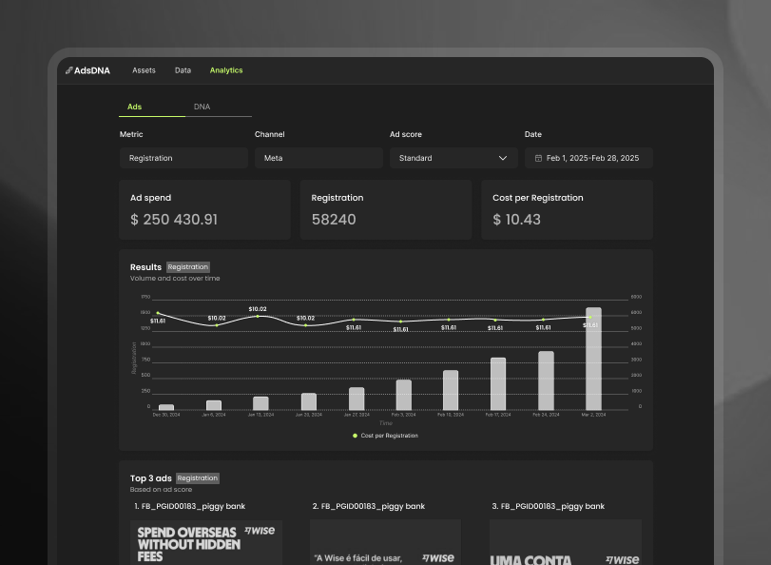Select the Feb 10, 2024 chart bar

click(x=451, y=390)
